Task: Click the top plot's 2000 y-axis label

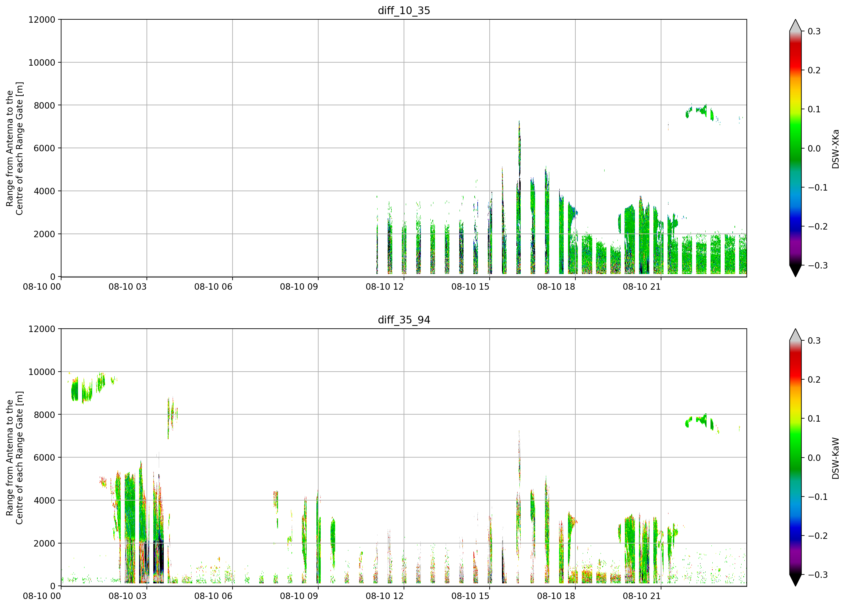Action: coord(44,234)
